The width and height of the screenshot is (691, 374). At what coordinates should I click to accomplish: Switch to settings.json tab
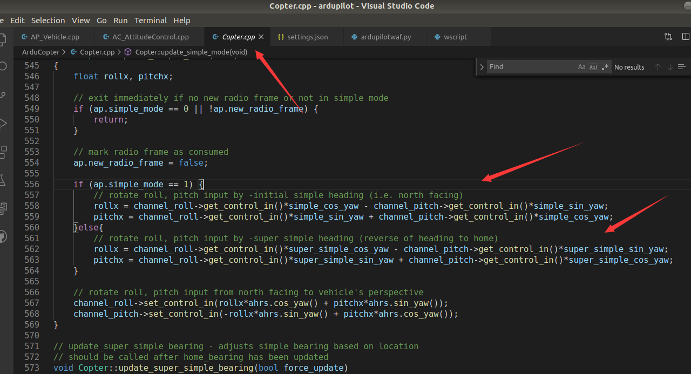click(307, 37)
